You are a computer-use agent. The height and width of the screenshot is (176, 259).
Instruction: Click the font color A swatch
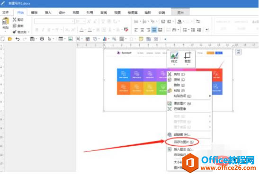[x=81, y=30]
